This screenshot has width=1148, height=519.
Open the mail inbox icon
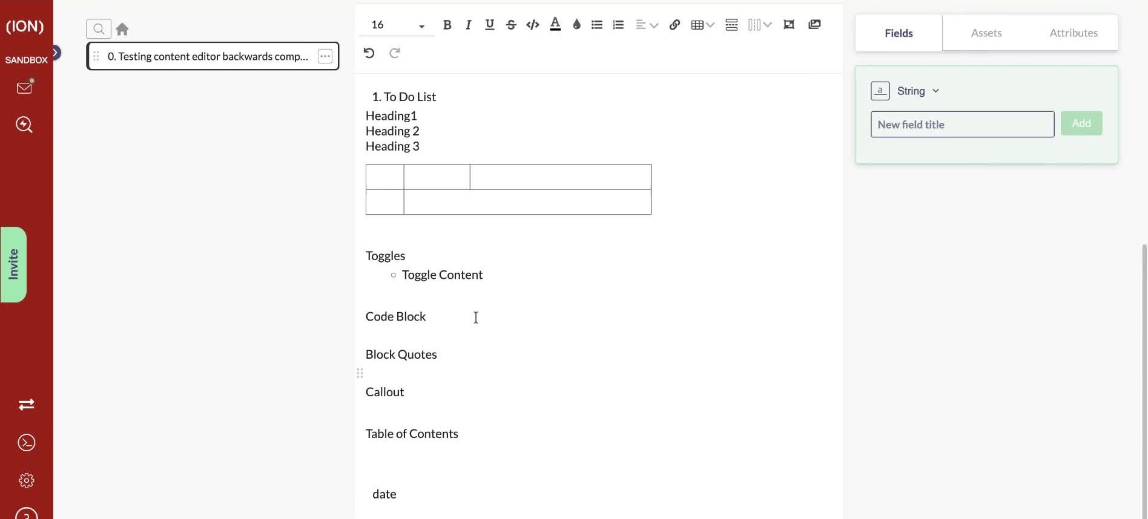24,88
